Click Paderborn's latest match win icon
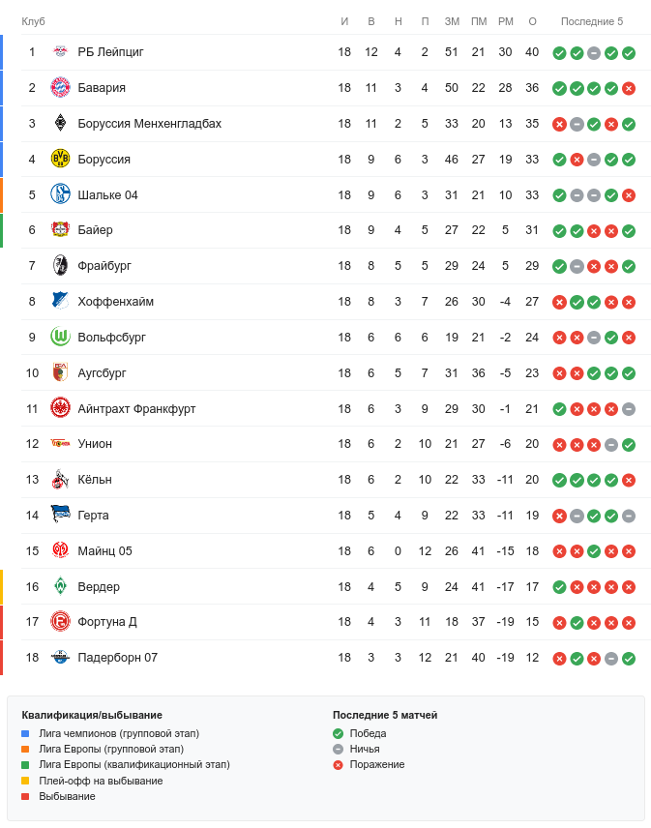The image size is (651, 828). [629, 659]
